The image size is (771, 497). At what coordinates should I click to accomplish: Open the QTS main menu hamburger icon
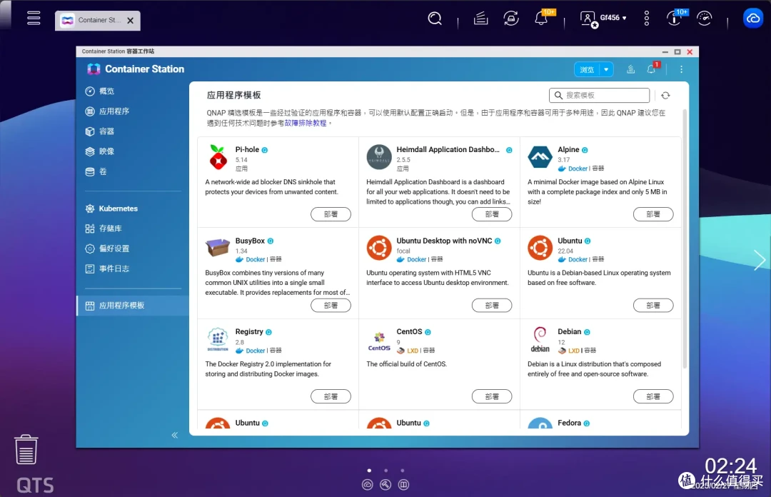point(34,18)
